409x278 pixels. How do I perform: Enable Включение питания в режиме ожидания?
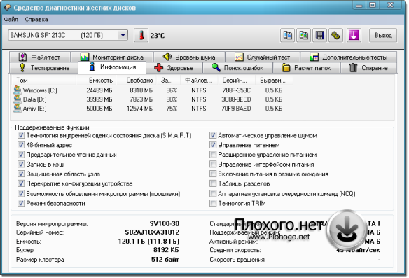pos(213,174)
